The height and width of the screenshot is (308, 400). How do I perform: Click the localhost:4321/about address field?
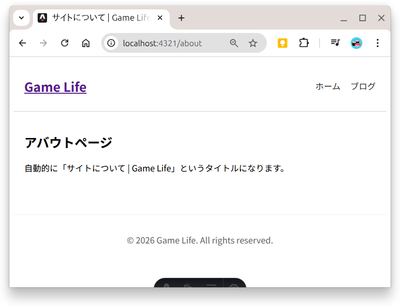point(169,43)
